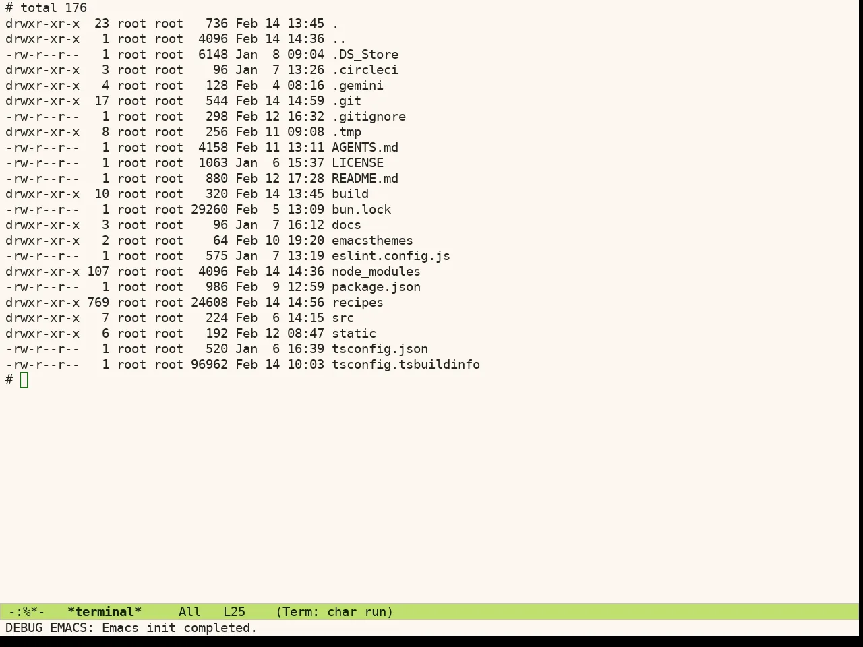
Task: Click the package.json file name
Action: [376, 287]
